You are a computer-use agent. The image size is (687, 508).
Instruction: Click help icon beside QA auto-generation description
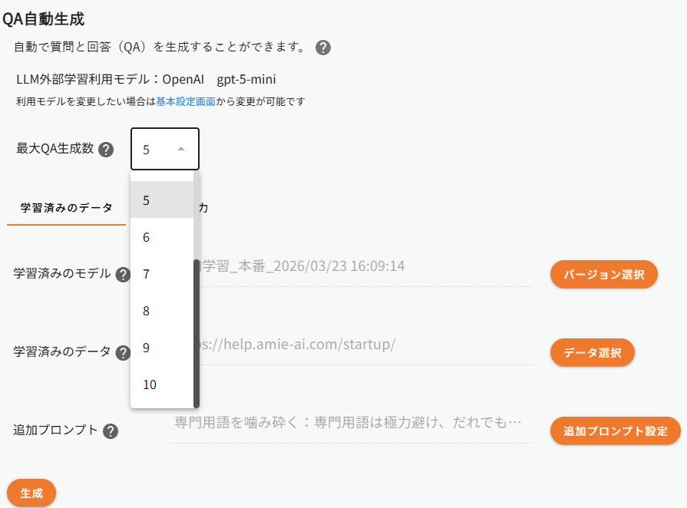323,48
